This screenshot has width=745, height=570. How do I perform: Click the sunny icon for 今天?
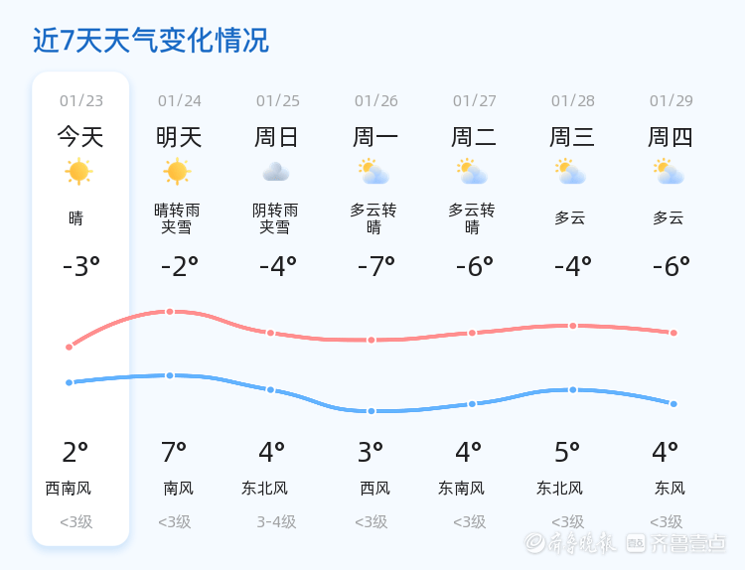78,172
